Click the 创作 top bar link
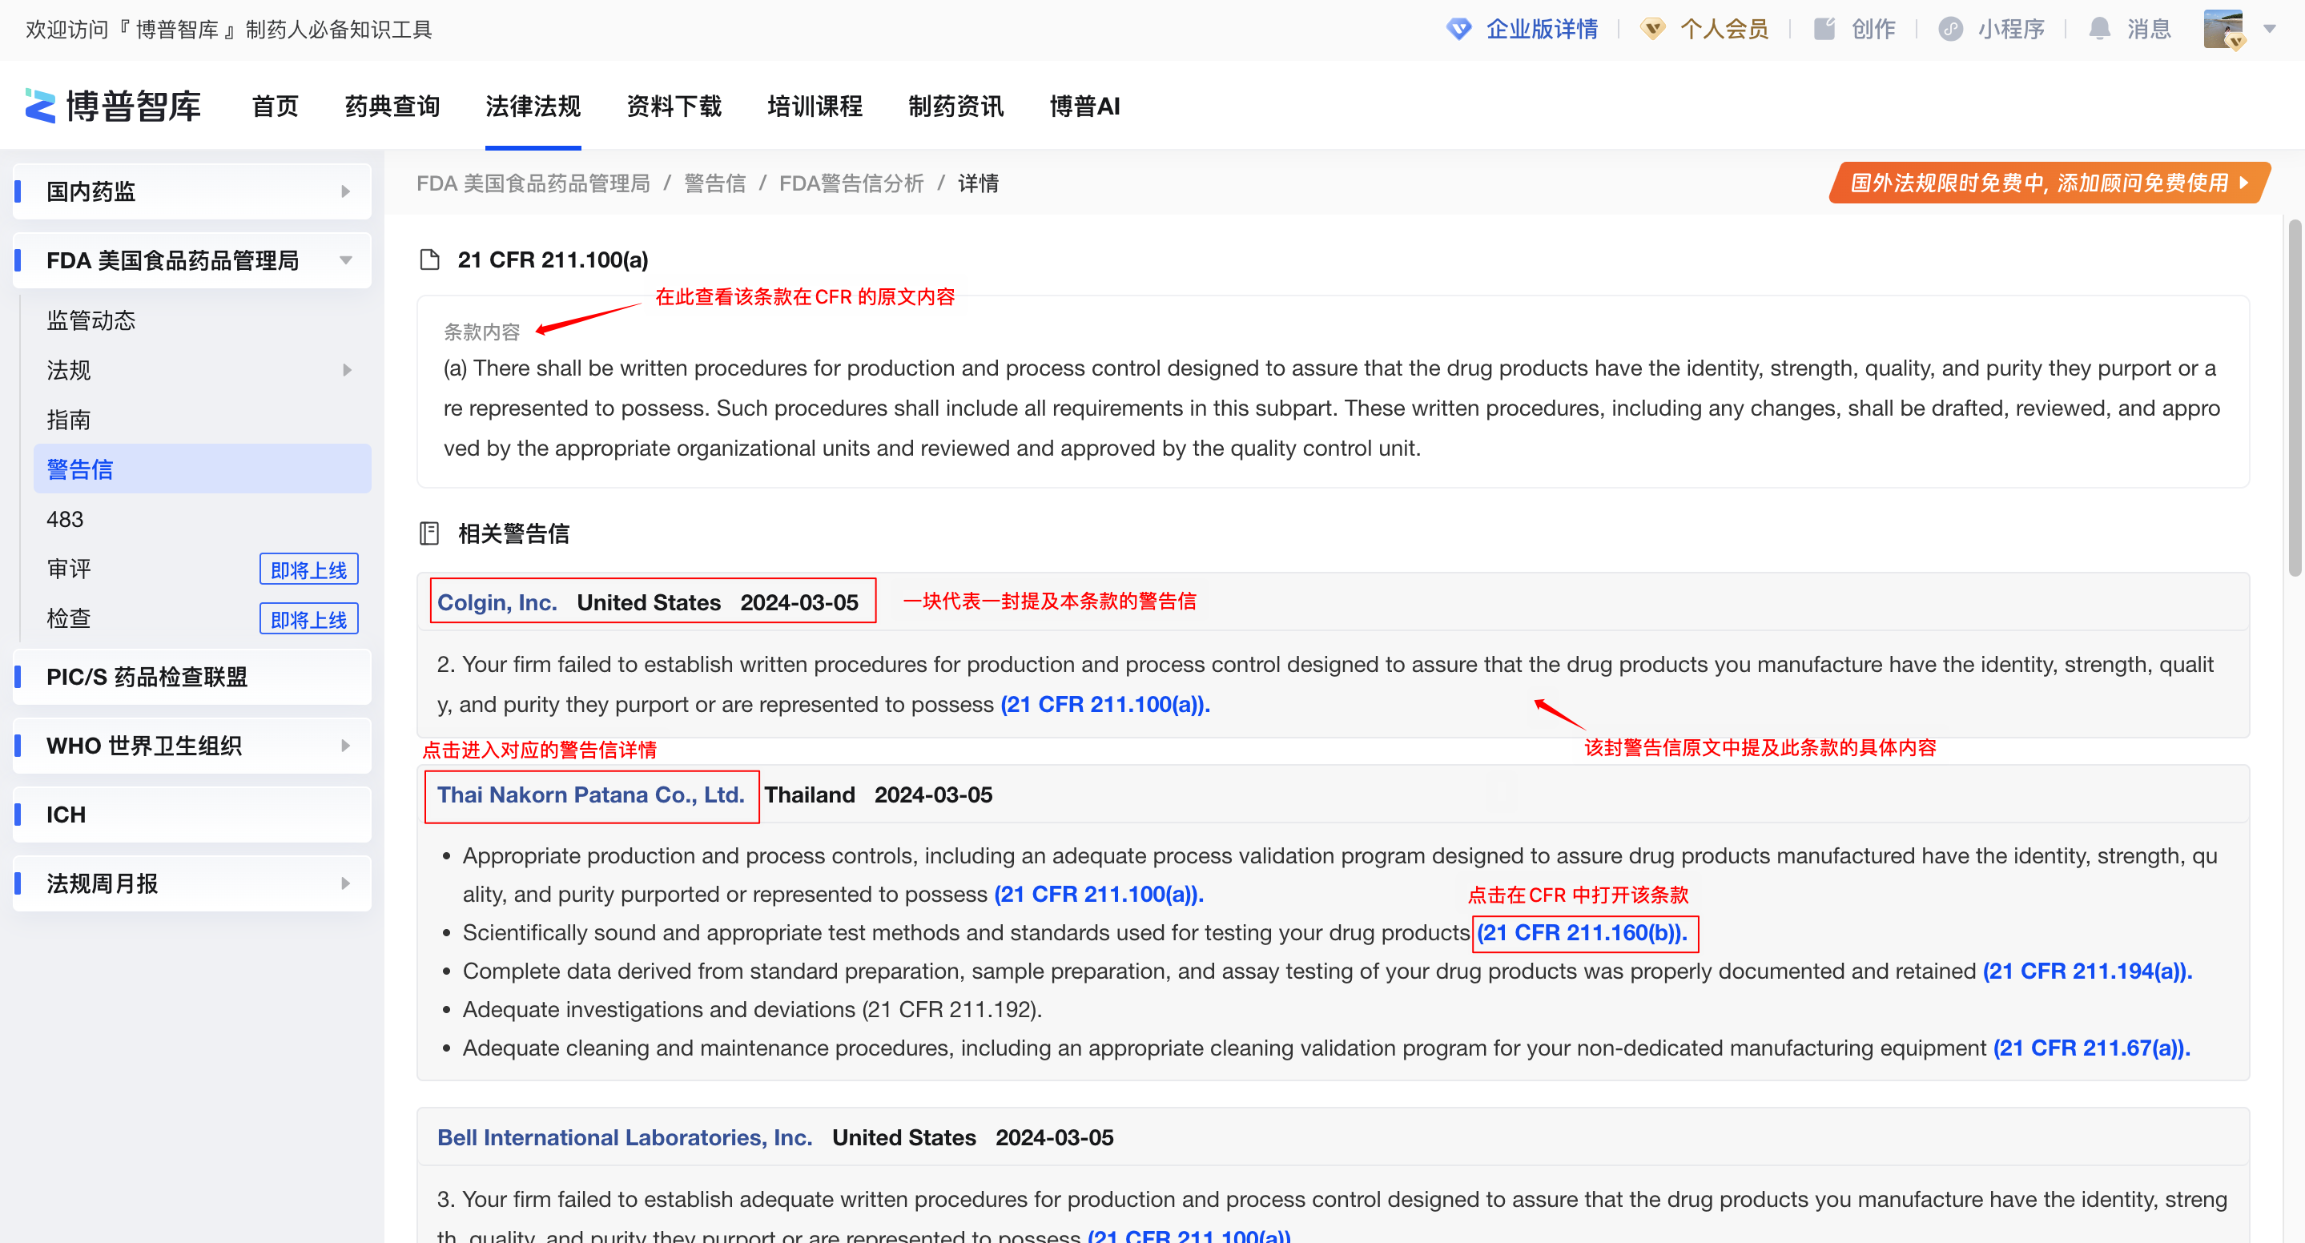2305x1243 pixels. click(x=1873, y=30)
